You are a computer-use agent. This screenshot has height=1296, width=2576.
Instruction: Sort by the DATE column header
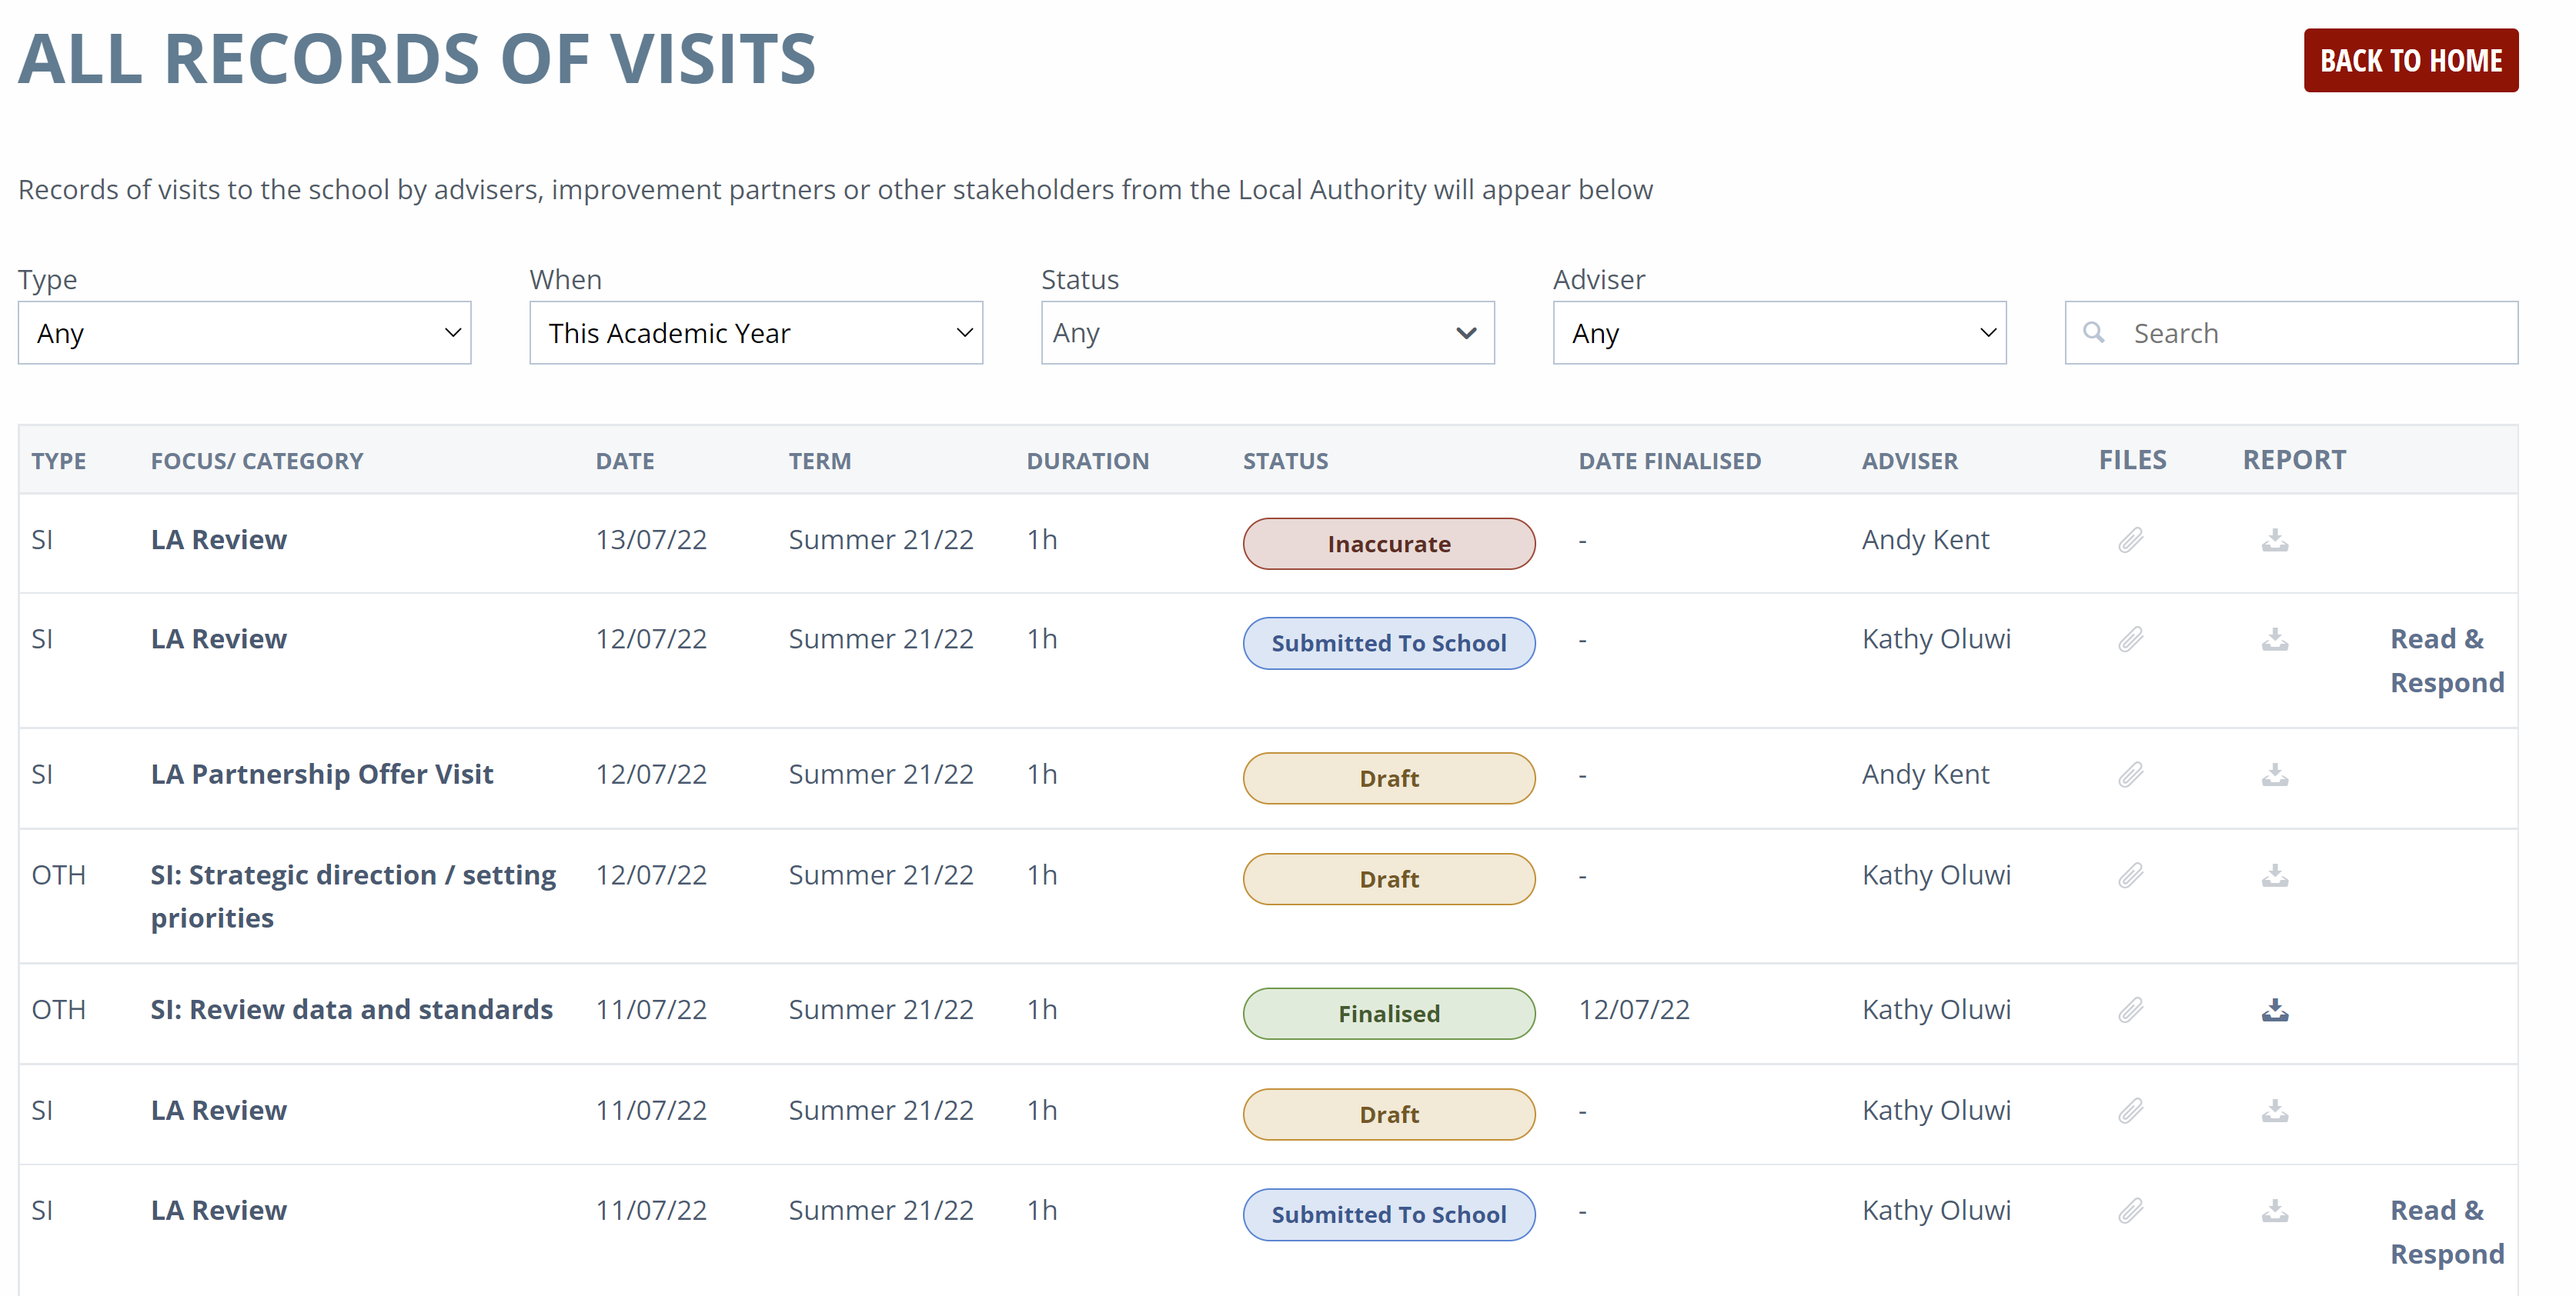(625, 461)
